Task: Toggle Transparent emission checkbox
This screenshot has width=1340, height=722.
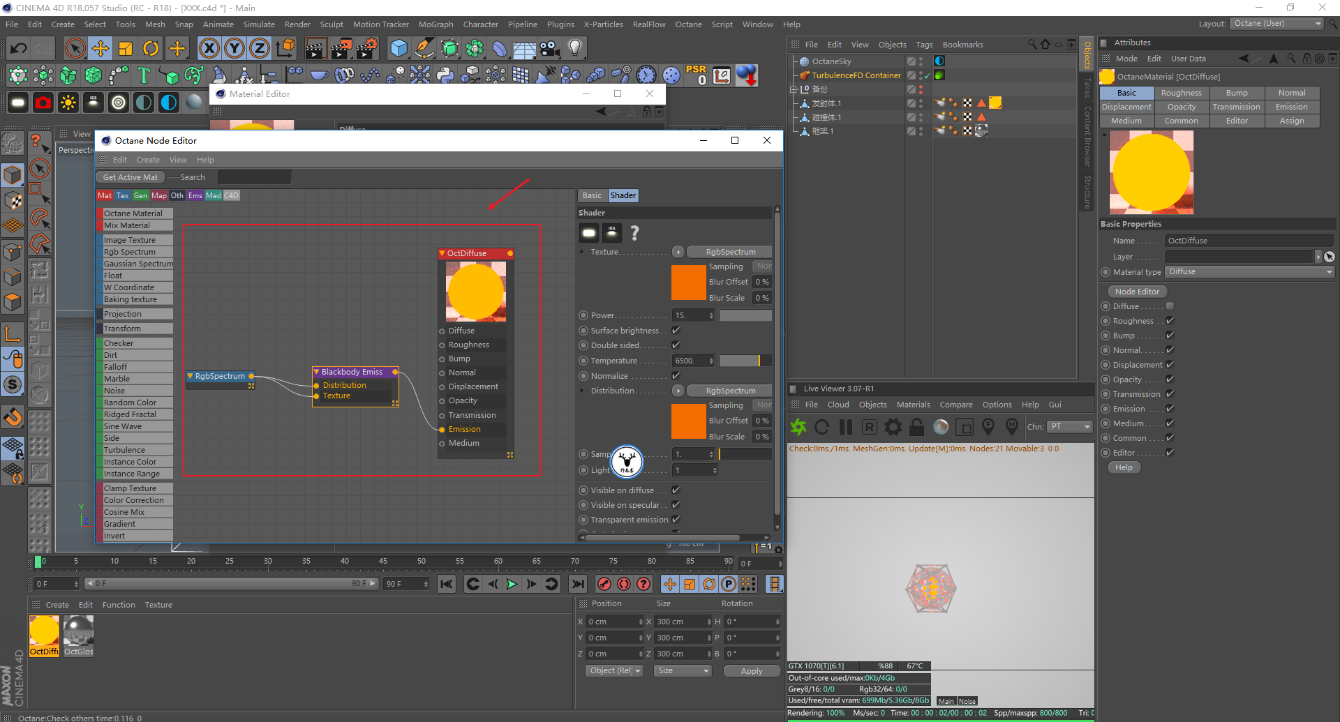Action: (x=676, y=519)
